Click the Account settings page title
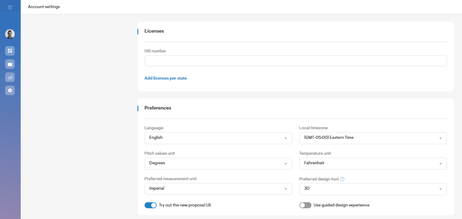Image resolution: width=462 pixels, height=219 pixels. 44,7
